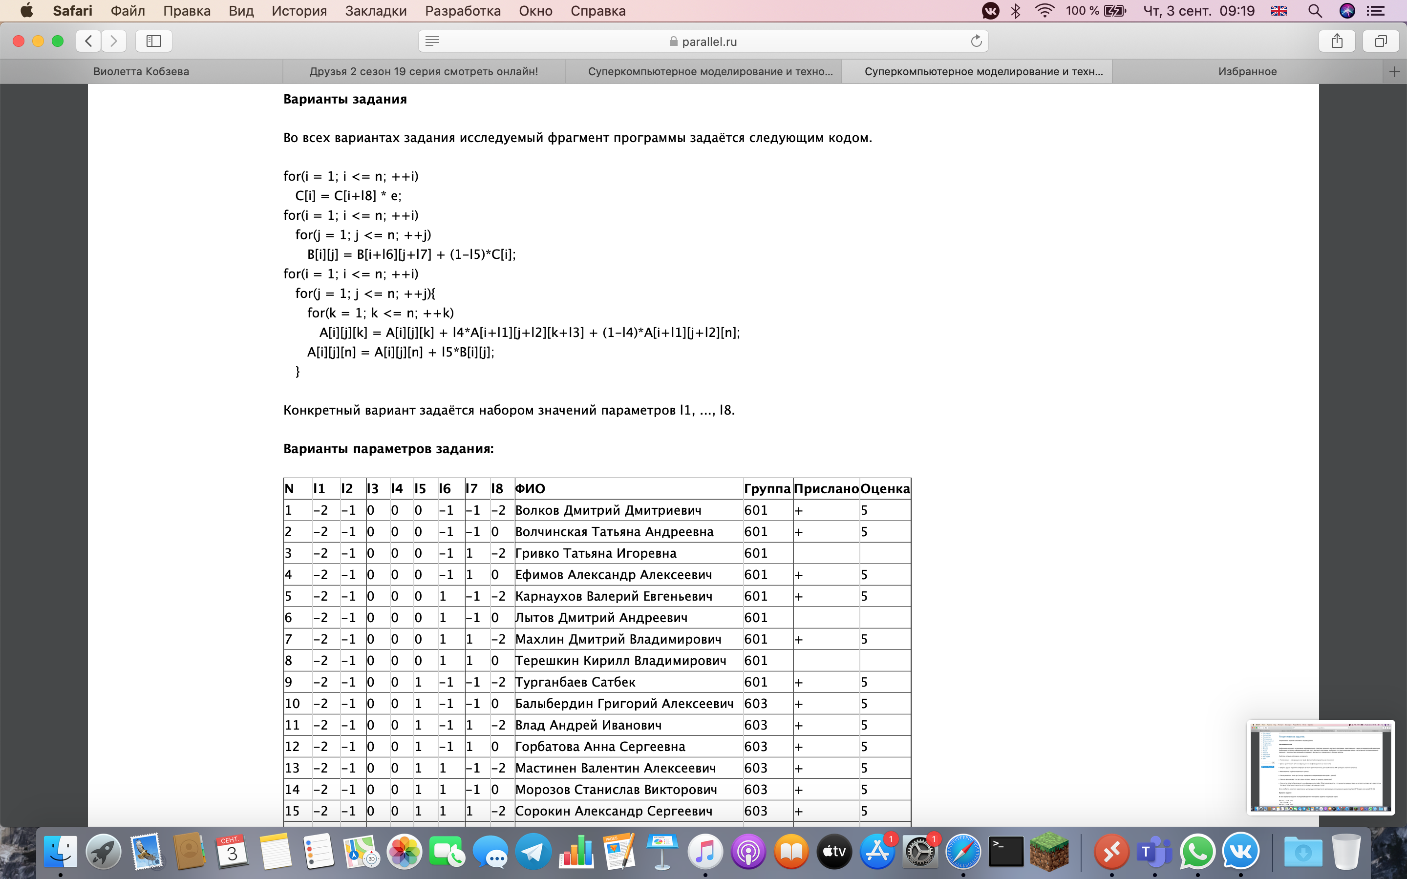Viewport: 1407px width, 879px height.
Task: Open the Правка menu
Action: tap(187, 10)
